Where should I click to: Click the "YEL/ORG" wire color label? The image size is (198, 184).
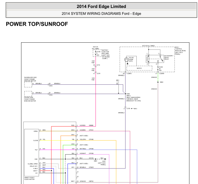click(x=83, y=139)
